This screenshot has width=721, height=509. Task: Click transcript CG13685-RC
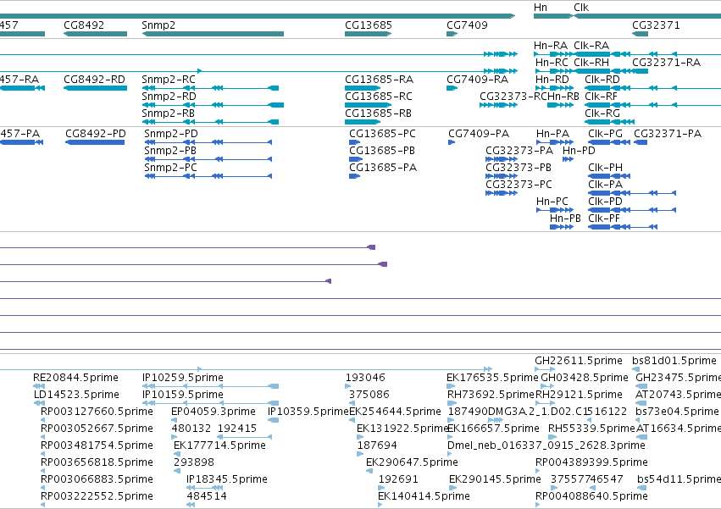(x=379, y=97)
